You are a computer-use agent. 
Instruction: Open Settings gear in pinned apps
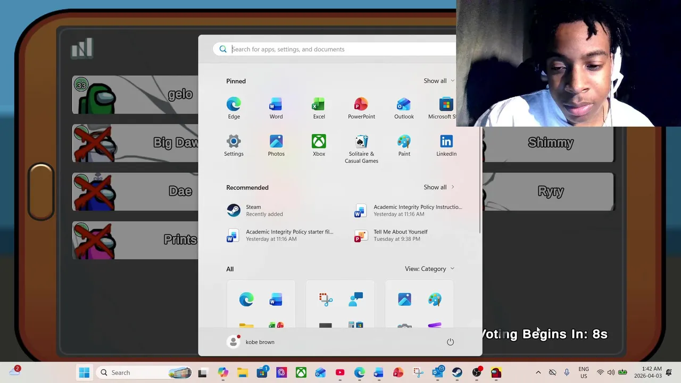click(x=234, y=146)
